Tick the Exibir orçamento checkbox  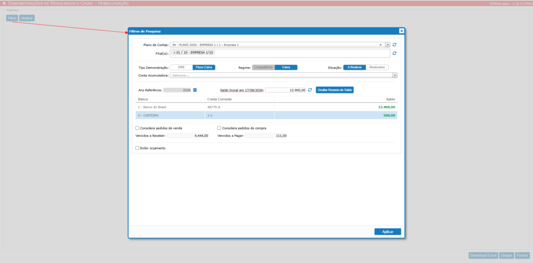[137, 148]
